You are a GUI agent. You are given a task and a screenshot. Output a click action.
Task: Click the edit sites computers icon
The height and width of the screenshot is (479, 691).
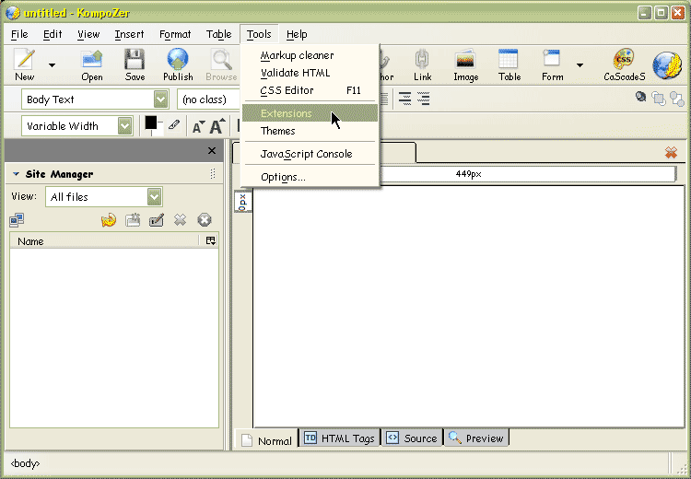(17, 219)
